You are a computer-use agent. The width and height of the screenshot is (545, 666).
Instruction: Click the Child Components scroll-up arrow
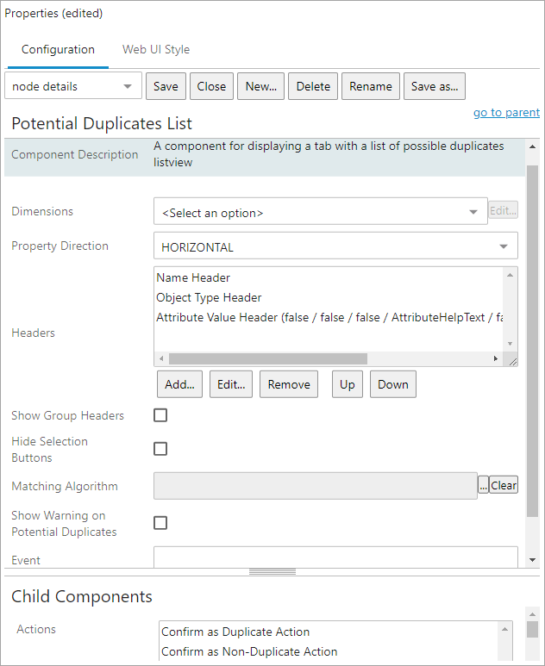pyautogui.click(x=532, y=613)
